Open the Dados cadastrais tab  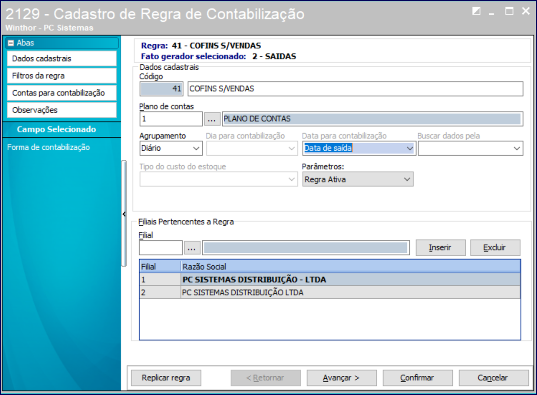click(x=62, y=58)
